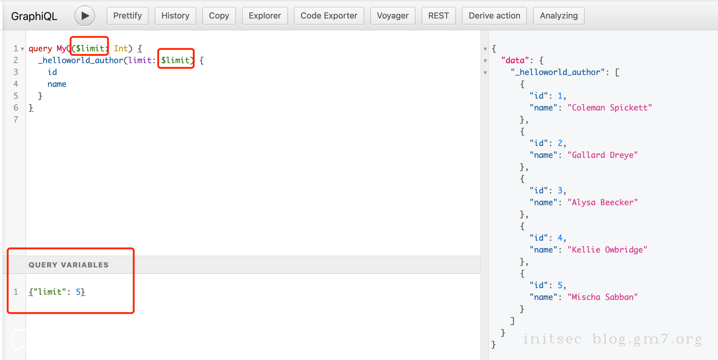The image size is (718, 360).
Task: Click Derive action button
Action: [494, 16]
